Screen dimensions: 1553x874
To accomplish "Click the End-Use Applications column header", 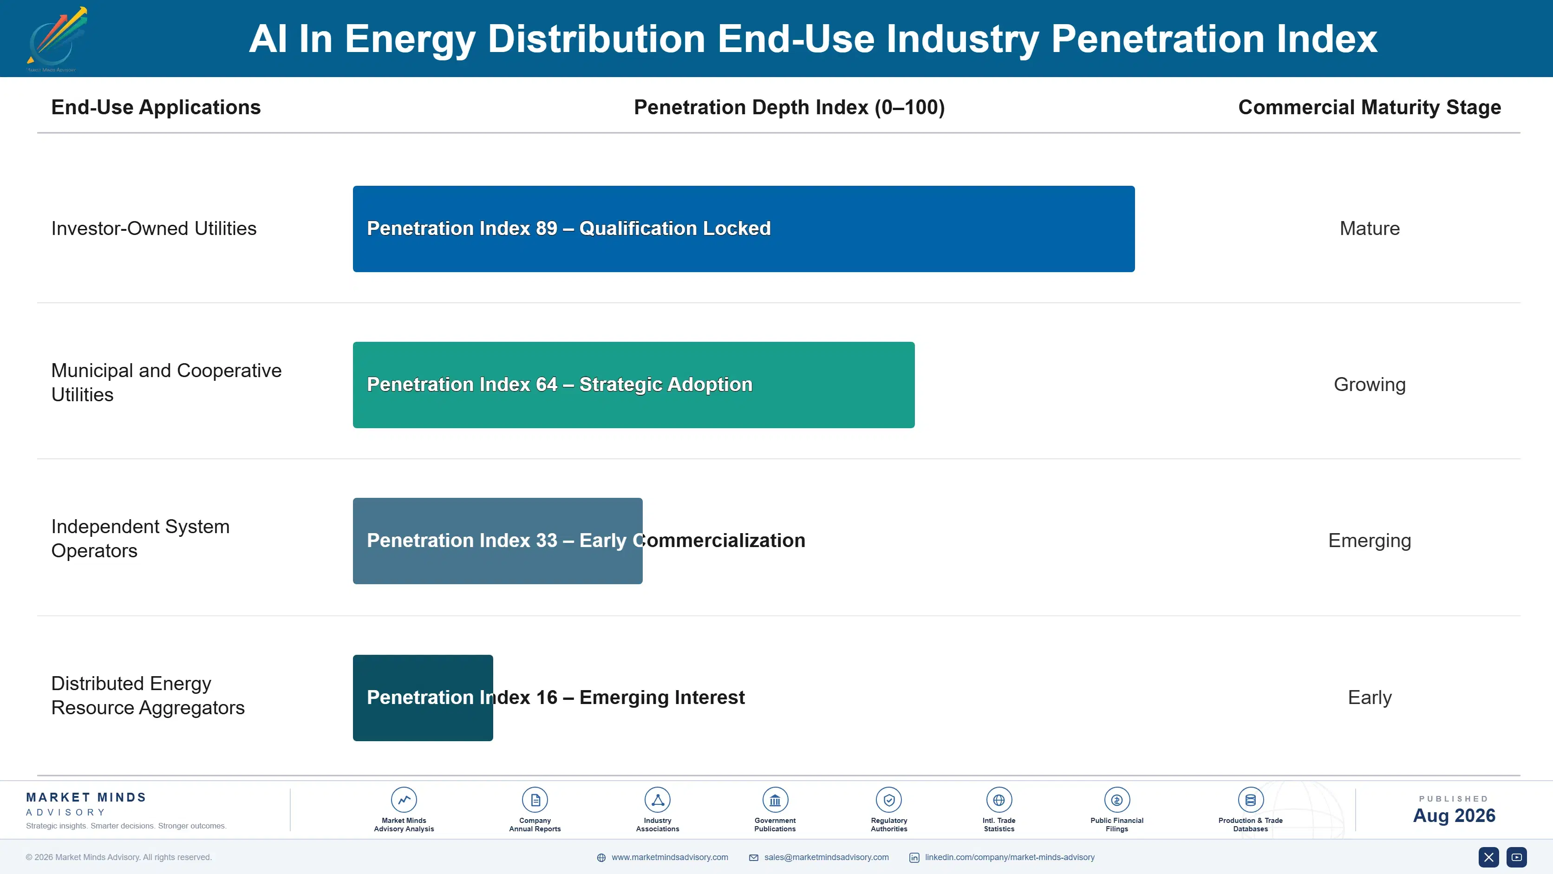I will tap(156, 107).
